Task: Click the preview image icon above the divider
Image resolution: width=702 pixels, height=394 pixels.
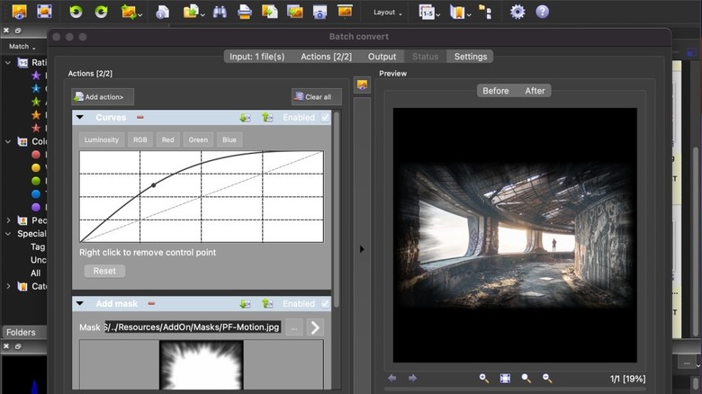Action: pyautogui.click(x=362, y=85)
